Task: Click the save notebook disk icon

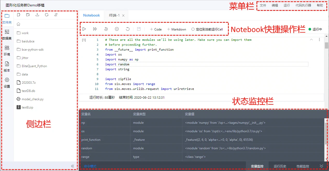Action: (139, 29)
